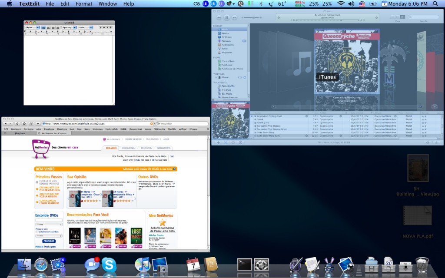Toggle the artwork viewer button in iTunes
The height and width of the screenshot is (278, 445).
[x=240, y=142]
